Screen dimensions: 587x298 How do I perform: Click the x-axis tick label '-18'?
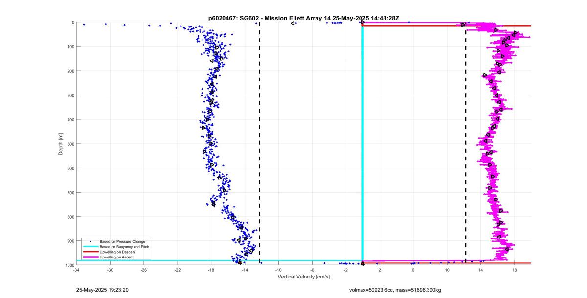pyautogui.click(x=211, y=270)
